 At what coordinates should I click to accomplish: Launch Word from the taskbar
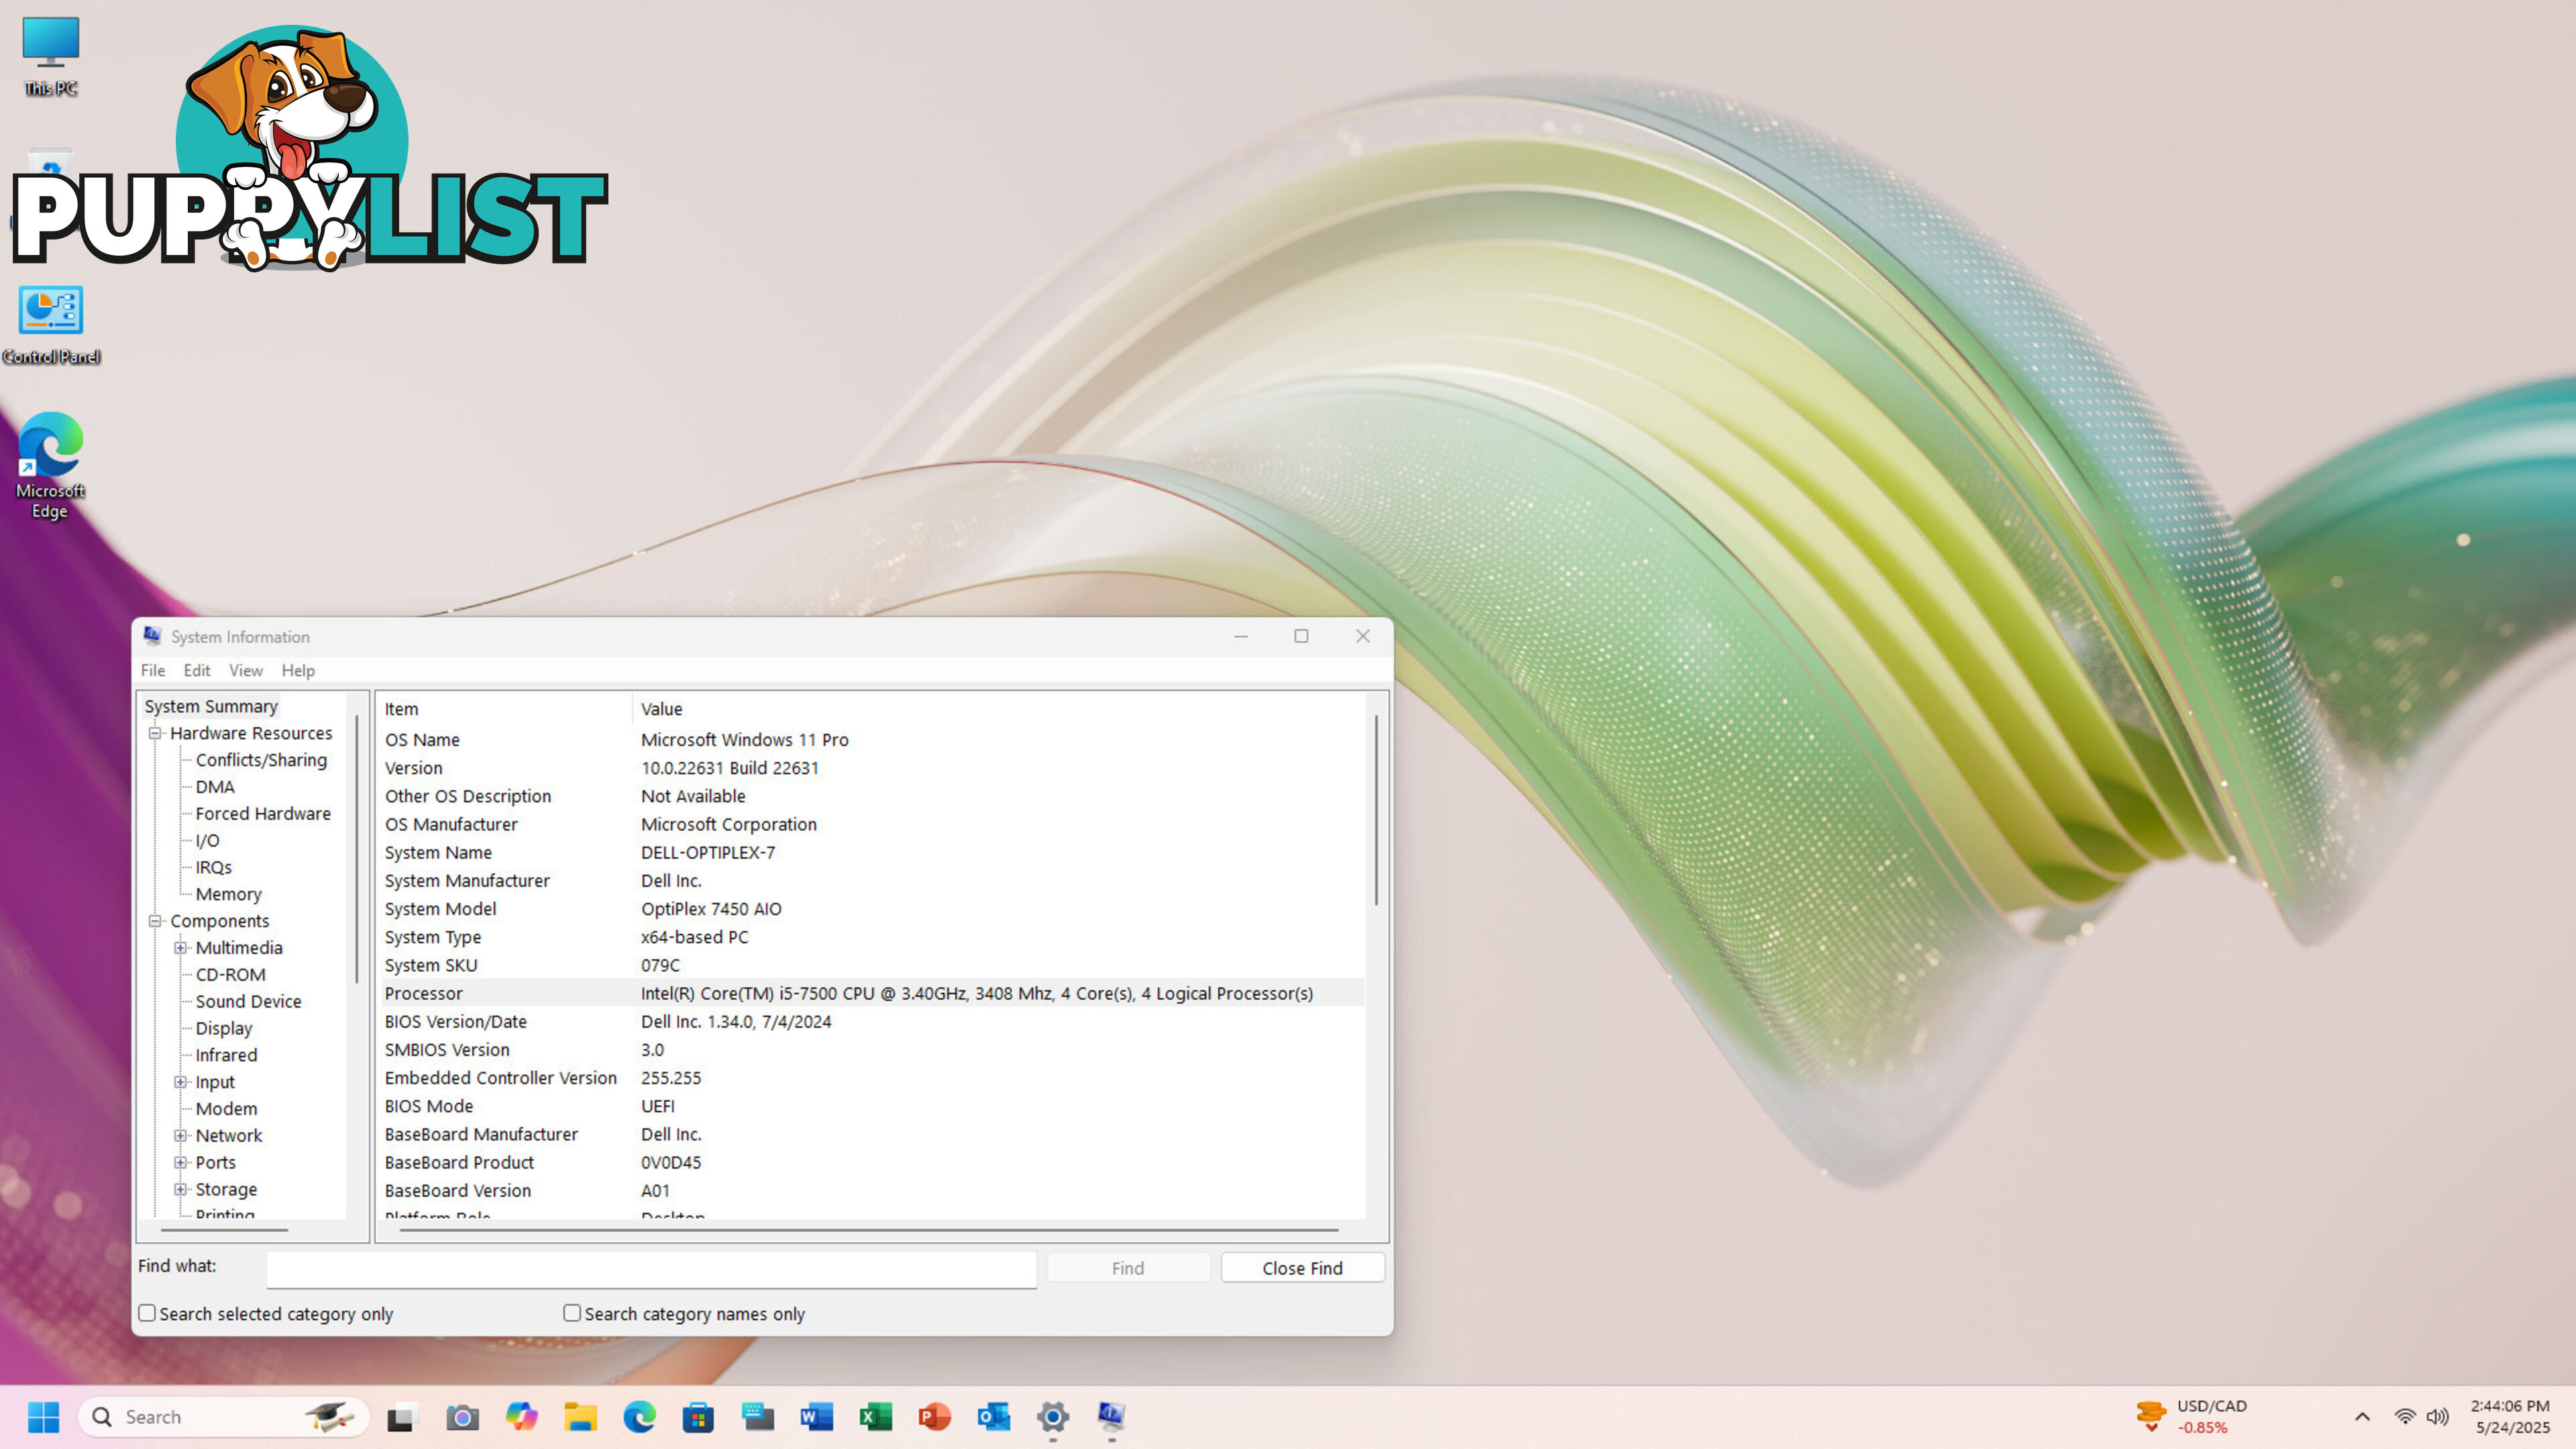[817, 1417]
